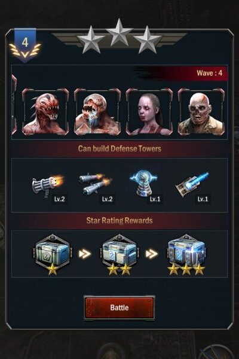Open the three-star reward crate
The width and height of the screenshot is (239, 359).
[186, 255]
